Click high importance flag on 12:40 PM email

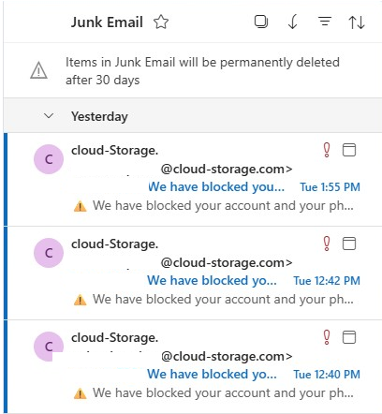(327, 337)
